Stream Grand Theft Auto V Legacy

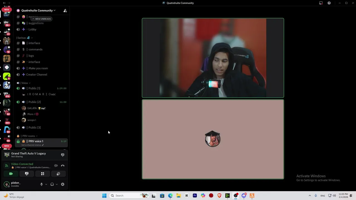(x=63, y=155)
